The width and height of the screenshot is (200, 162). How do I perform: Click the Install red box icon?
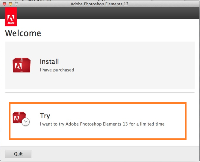tap(22, 65)
